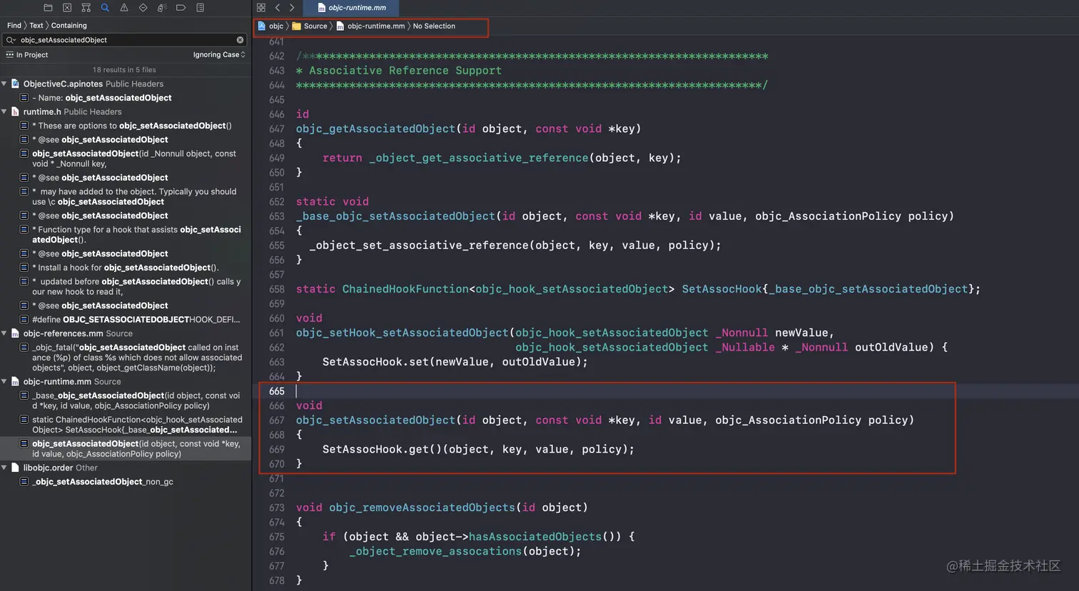The height and width of the screenshot is (591, 1079).
Task: Open the Test navigator diamond icon
Action: pyautogui.click(x=143, y=8)
